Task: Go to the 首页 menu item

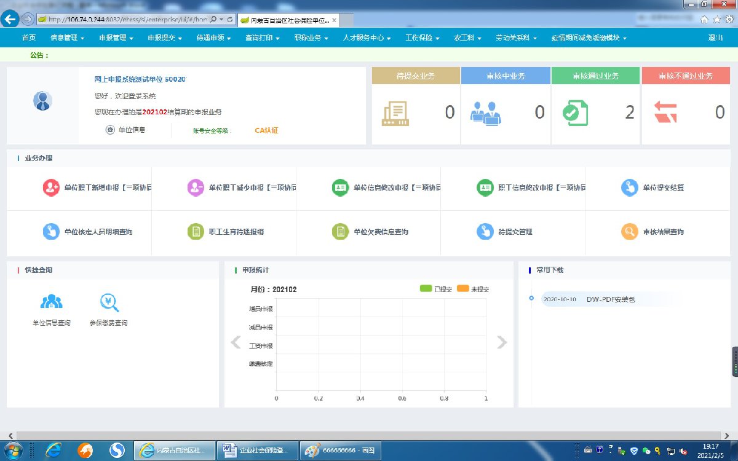Action: 29,38
